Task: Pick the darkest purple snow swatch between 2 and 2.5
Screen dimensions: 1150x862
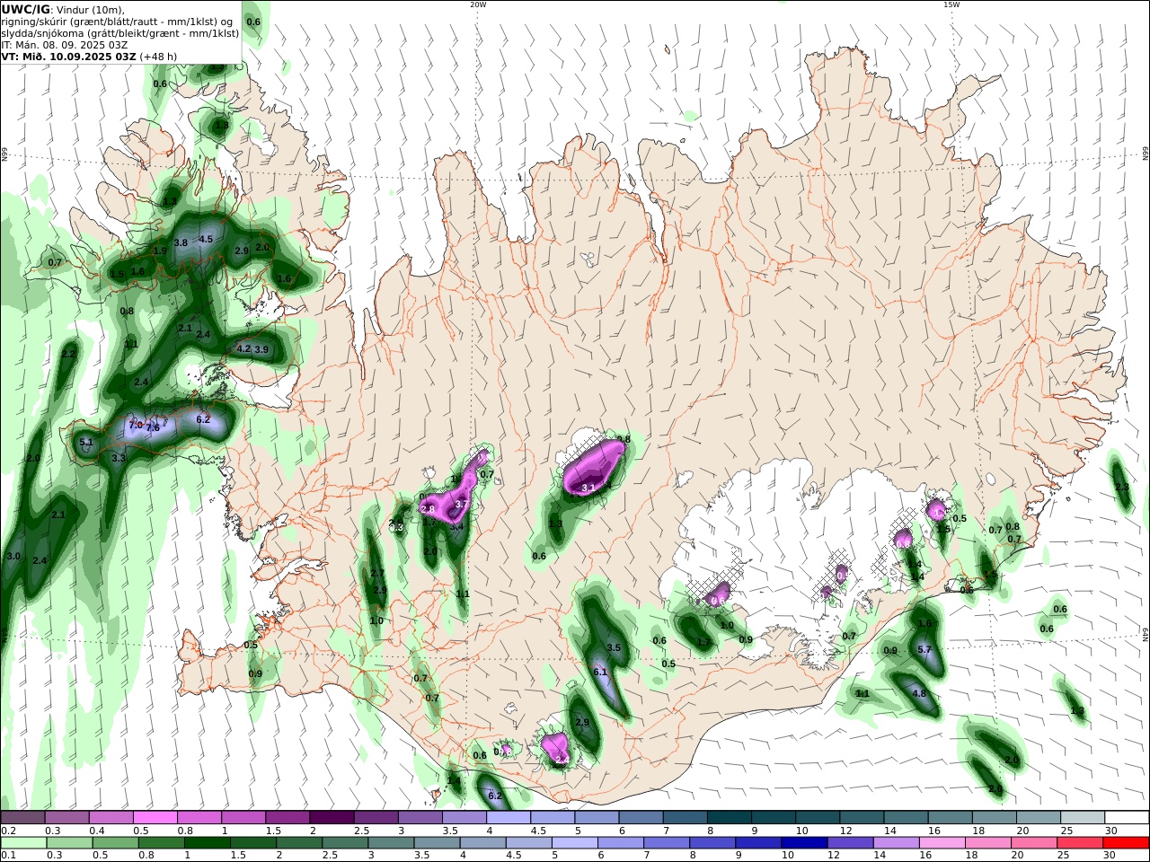Action: pyautogui.click(x=332, y=818)
